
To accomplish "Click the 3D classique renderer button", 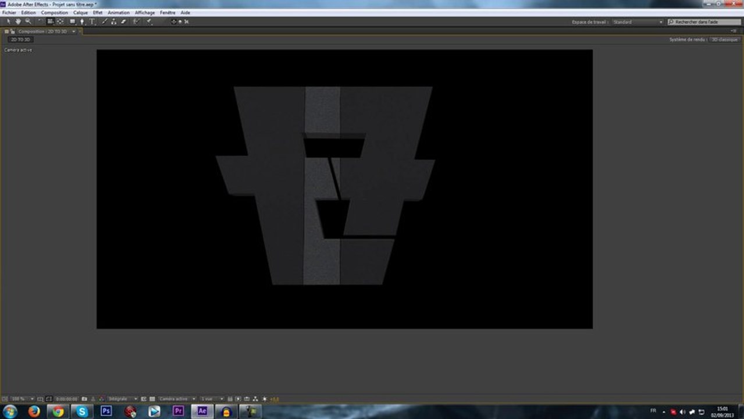I will click(x=725, y=40).
